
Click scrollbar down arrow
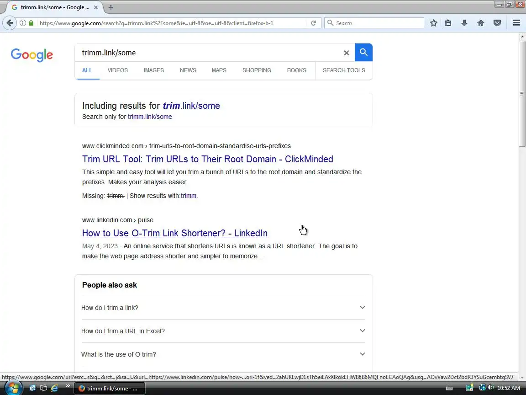coord(522,377)
